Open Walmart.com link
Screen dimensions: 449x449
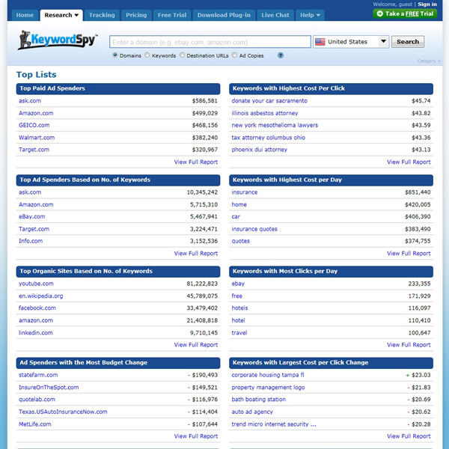[37, 138]
